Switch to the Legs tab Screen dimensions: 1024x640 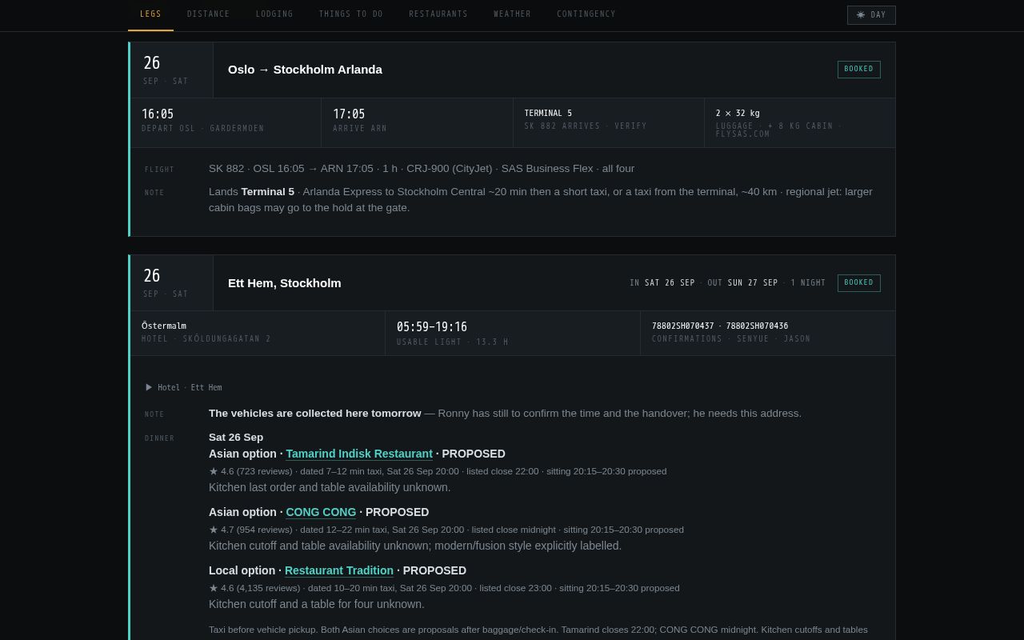(150, 14)
